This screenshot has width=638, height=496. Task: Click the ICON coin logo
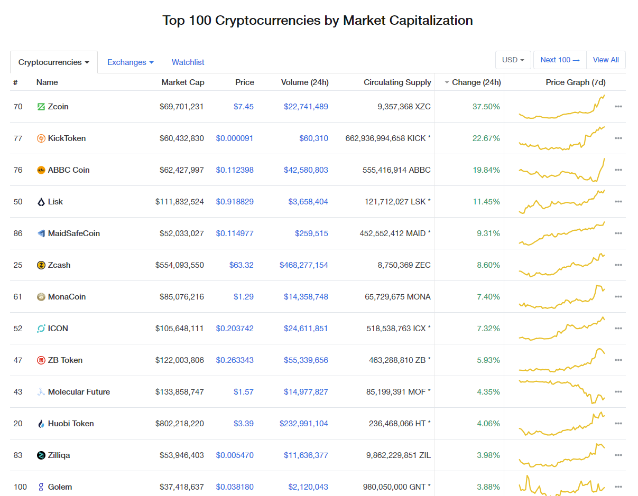pos(41,329)
